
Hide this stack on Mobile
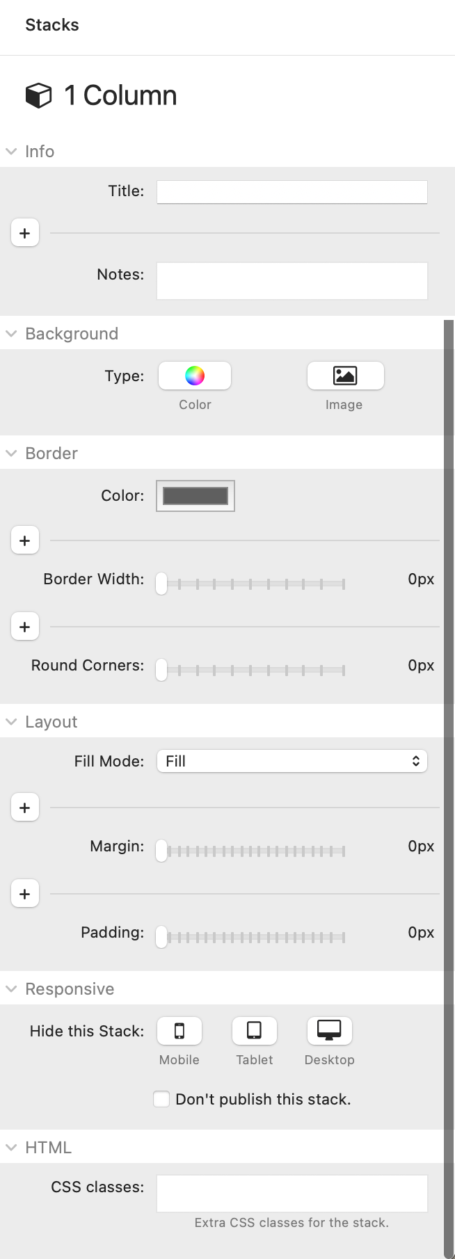tap(179, 1031)
